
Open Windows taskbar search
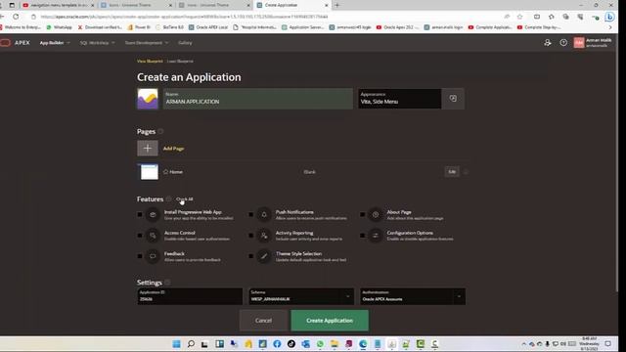coord(191,343)
